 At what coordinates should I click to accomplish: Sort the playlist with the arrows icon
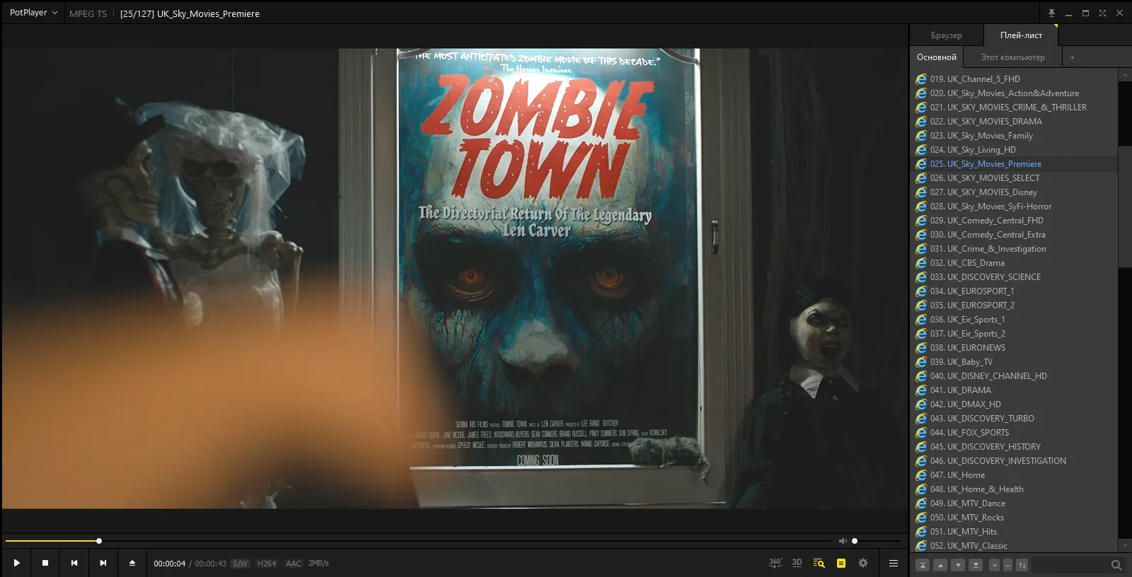(x=1022, y=565)
